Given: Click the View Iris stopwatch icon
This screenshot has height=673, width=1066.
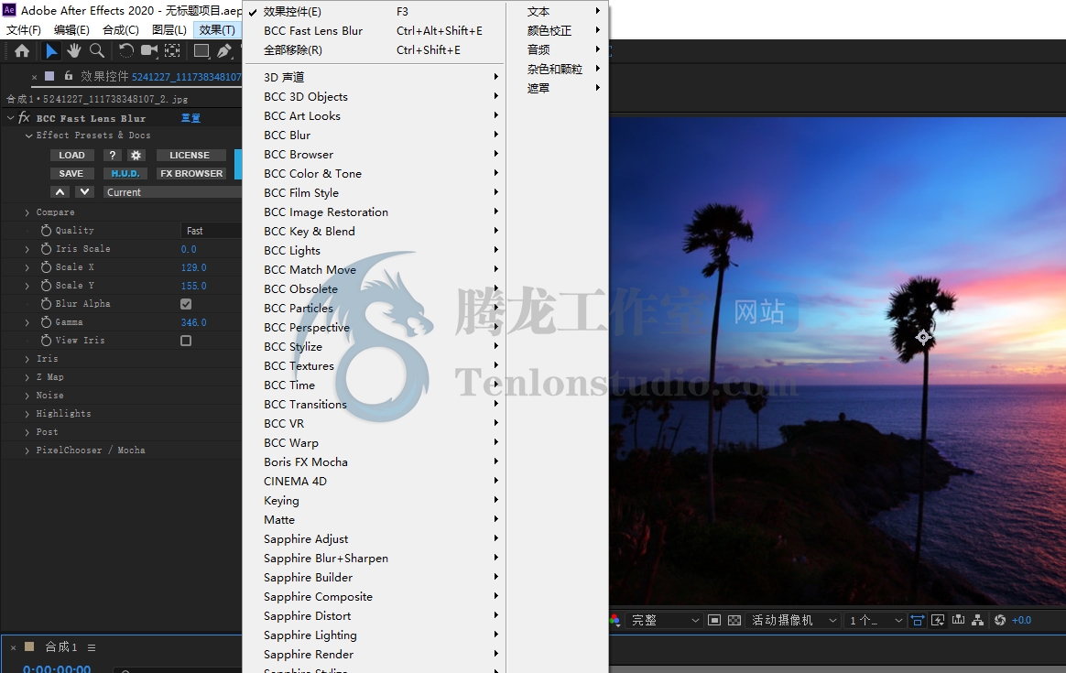Looking at the screenshot, I should click(x=46, y=341).
